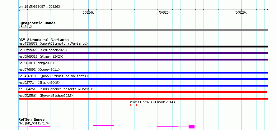The image size is (277, 130).
Task: Click the blue nsv4263100 variant bar
Action: pos(143,79)
